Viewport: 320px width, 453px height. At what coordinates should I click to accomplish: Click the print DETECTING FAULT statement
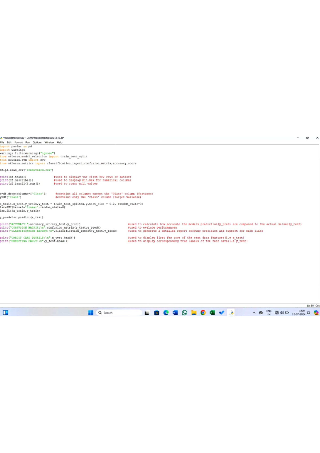click(34, 241)
